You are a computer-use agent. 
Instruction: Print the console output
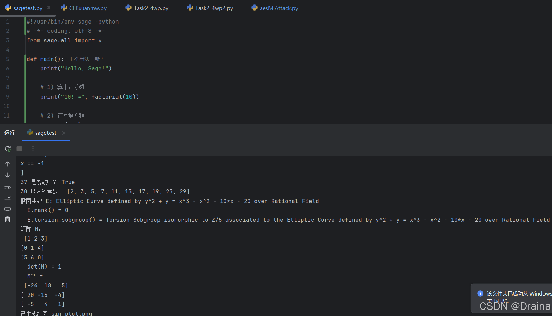tap(8, 208)
